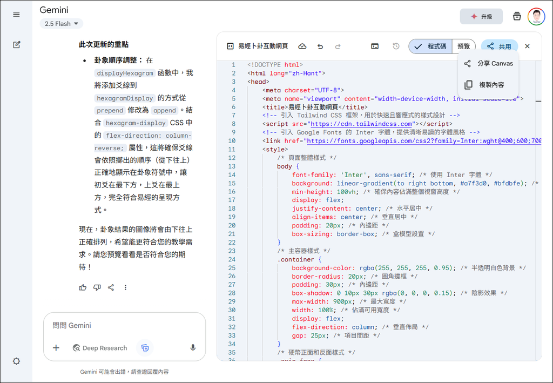Give the response a thumbs down
Image resolution: width=553 pixels, height=383 pixels.
(97, 287)
